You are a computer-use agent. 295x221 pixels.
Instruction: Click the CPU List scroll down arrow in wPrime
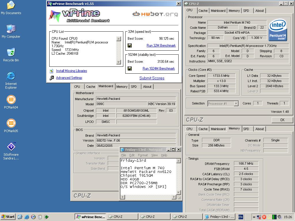click(118, 62)
